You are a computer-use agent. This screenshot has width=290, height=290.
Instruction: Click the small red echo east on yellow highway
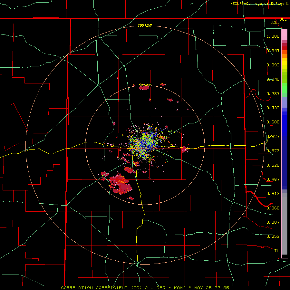click(184, 150)
